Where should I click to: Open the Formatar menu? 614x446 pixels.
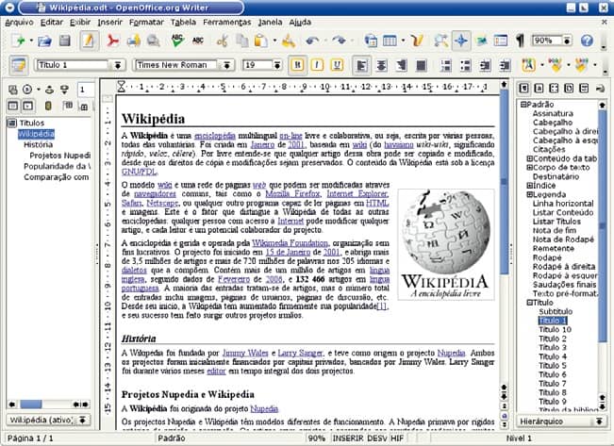point(146,23)
